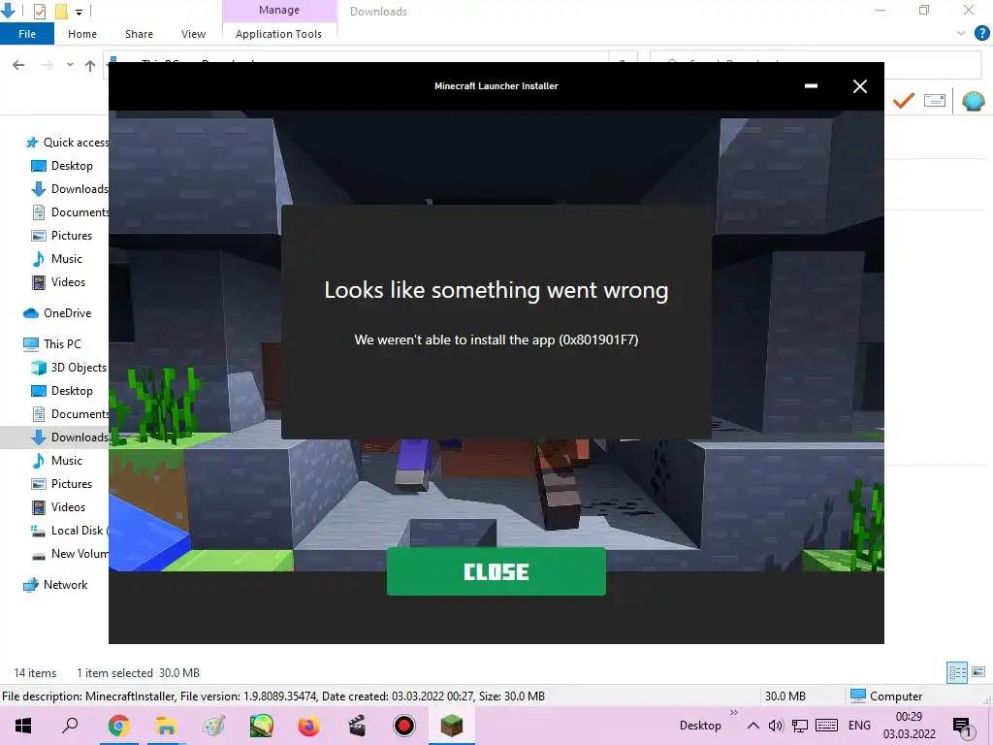Screen dimensions: 993x745
Task: Open the File tab in File Explorer
Action: [26, 34]
